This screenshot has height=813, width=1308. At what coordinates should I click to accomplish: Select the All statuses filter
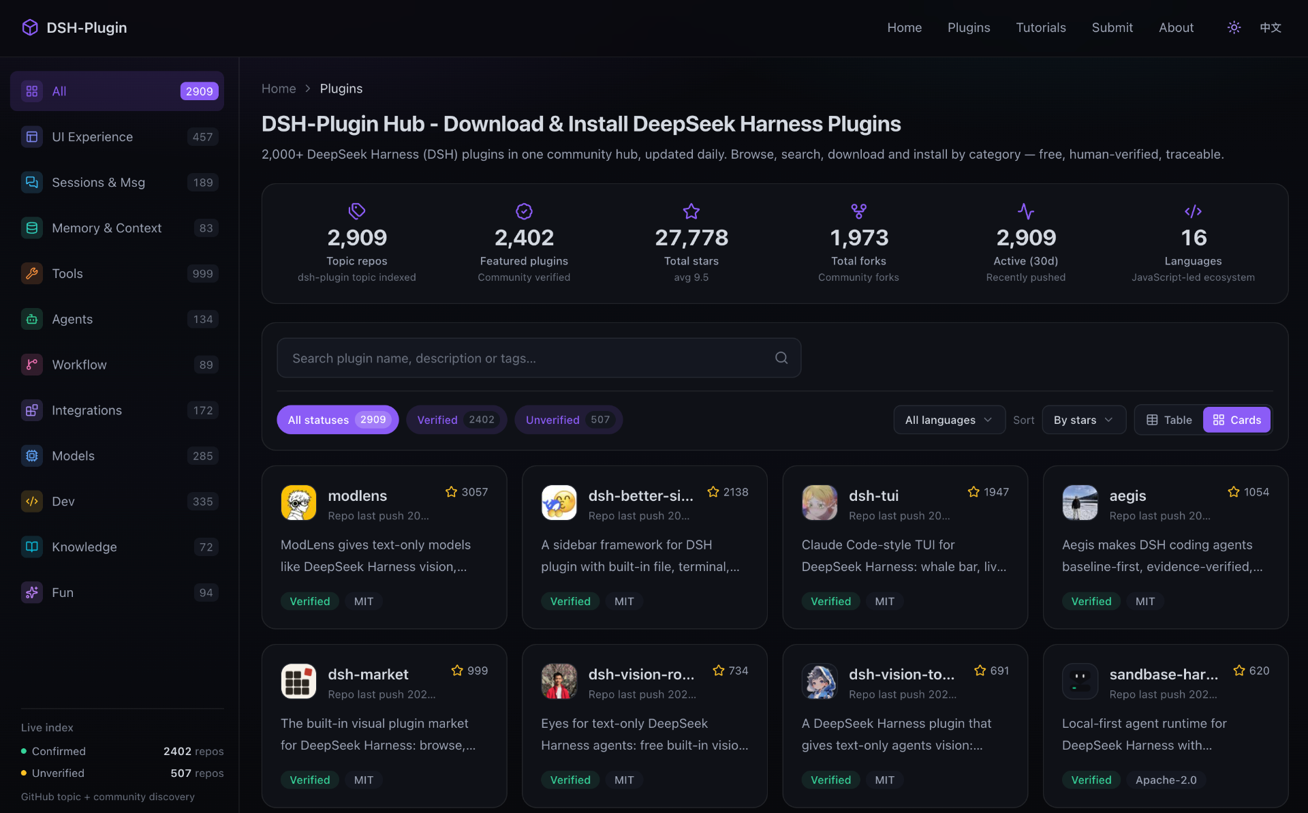[x=338, y=420]
